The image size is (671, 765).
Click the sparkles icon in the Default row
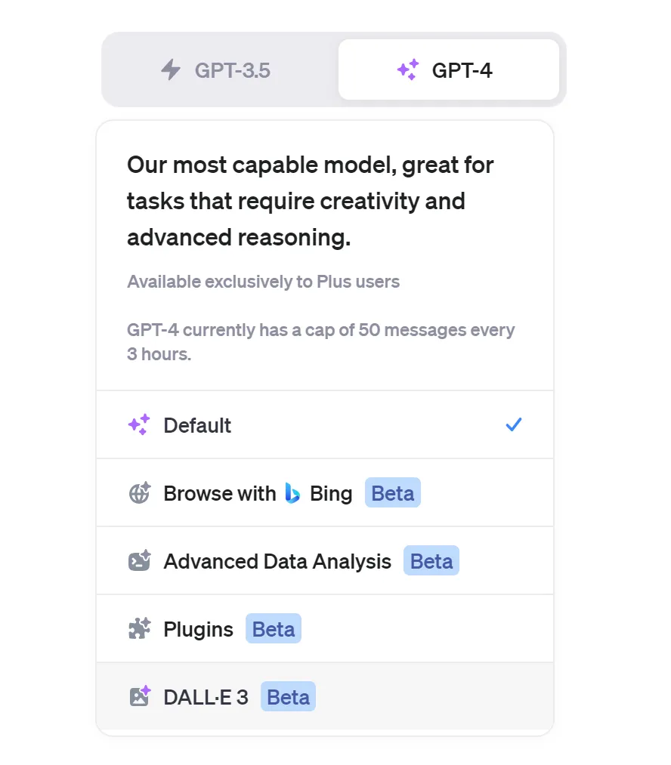pyautogui.click(x=139, y=425)
